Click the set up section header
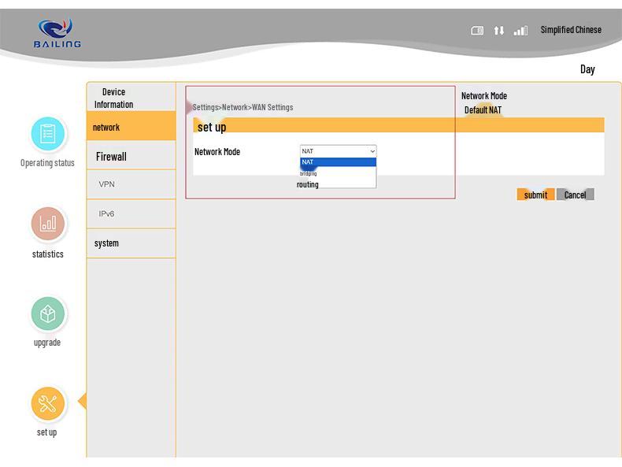Screen dimensions: 622x467 tap(398, 125)
